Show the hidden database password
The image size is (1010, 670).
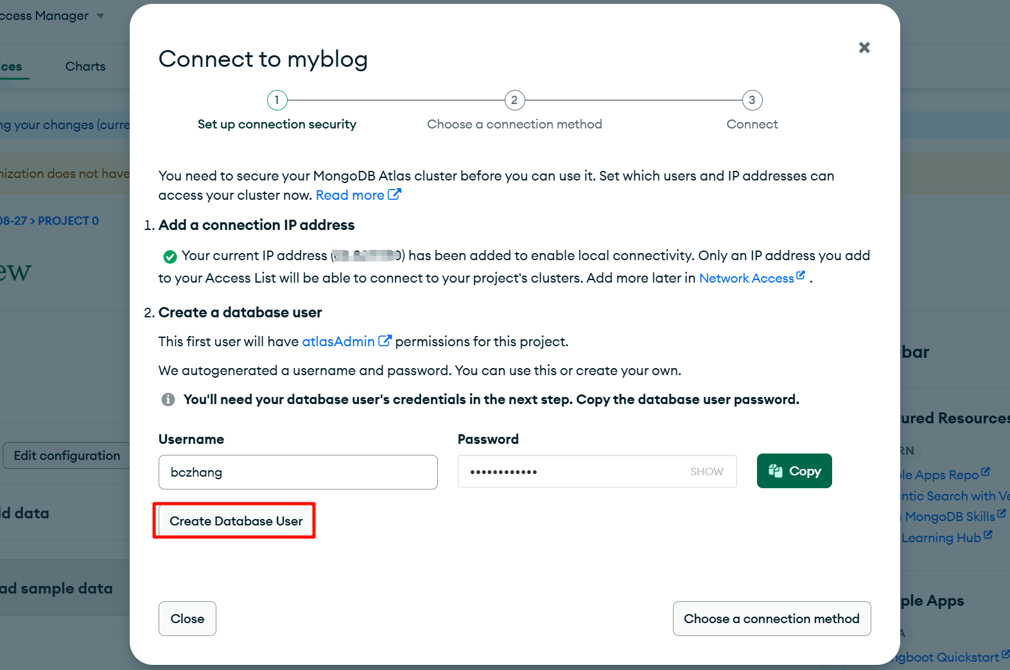click(706, 472)
